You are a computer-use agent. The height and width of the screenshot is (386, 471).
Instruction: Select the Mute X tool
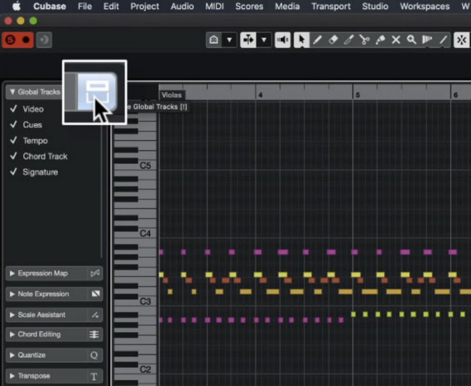(x=396, y=40)
